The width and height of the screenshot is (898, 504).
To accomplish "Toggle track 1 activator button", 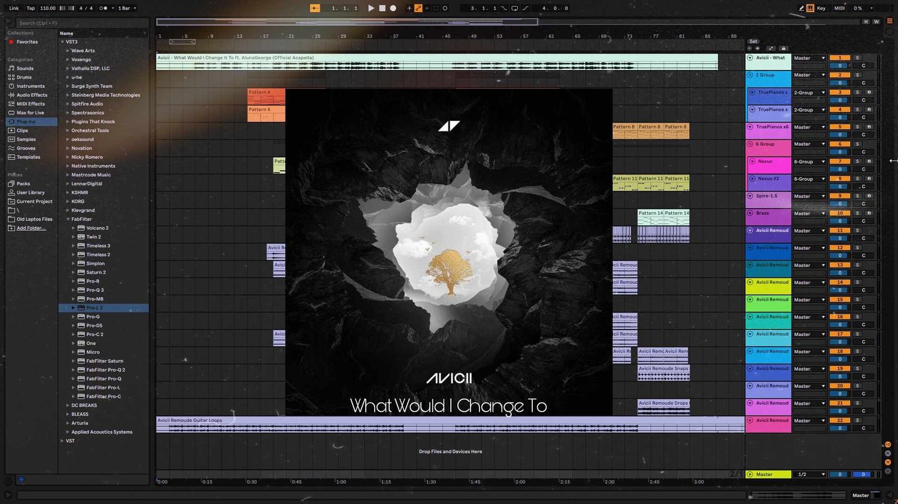I will tap(839, 58).
